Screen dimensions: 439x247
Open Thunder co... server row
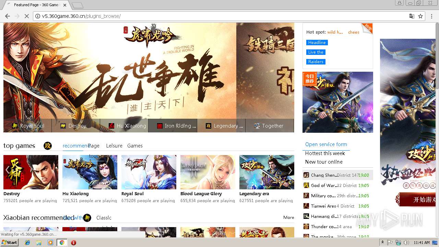pos(338,226)
